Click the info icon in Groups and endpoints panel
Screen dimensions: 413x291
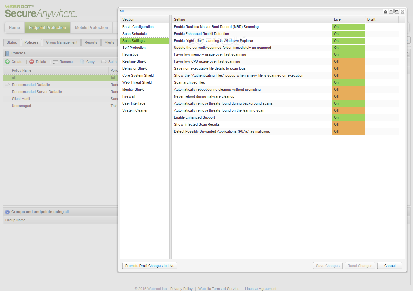tap(7, 212)
